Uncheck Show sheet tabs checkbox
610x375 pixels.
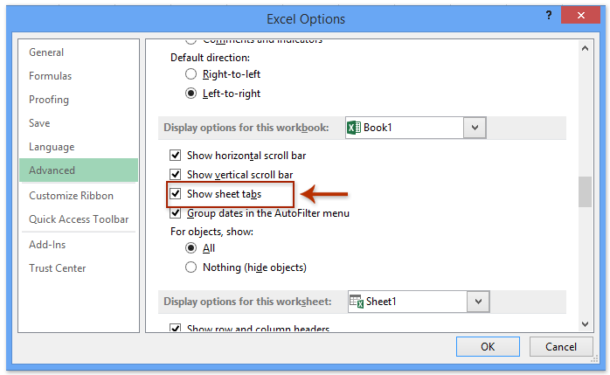[176, 193]
